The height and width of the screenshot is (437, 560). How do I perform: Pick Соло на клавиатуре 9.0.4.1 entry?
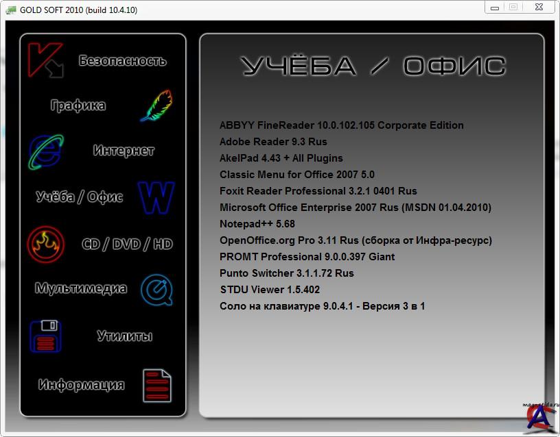tap(322, 305)
